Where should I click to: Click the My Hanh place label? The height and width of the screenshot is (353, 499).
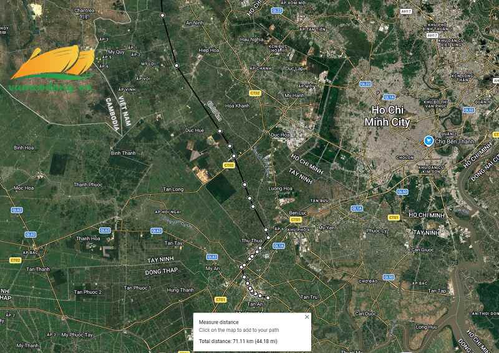point(294,95)
